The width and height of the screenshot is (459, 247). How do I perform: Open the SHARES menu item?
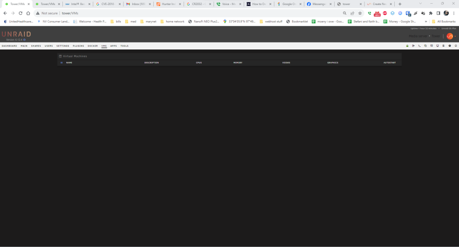coord(36,46)
